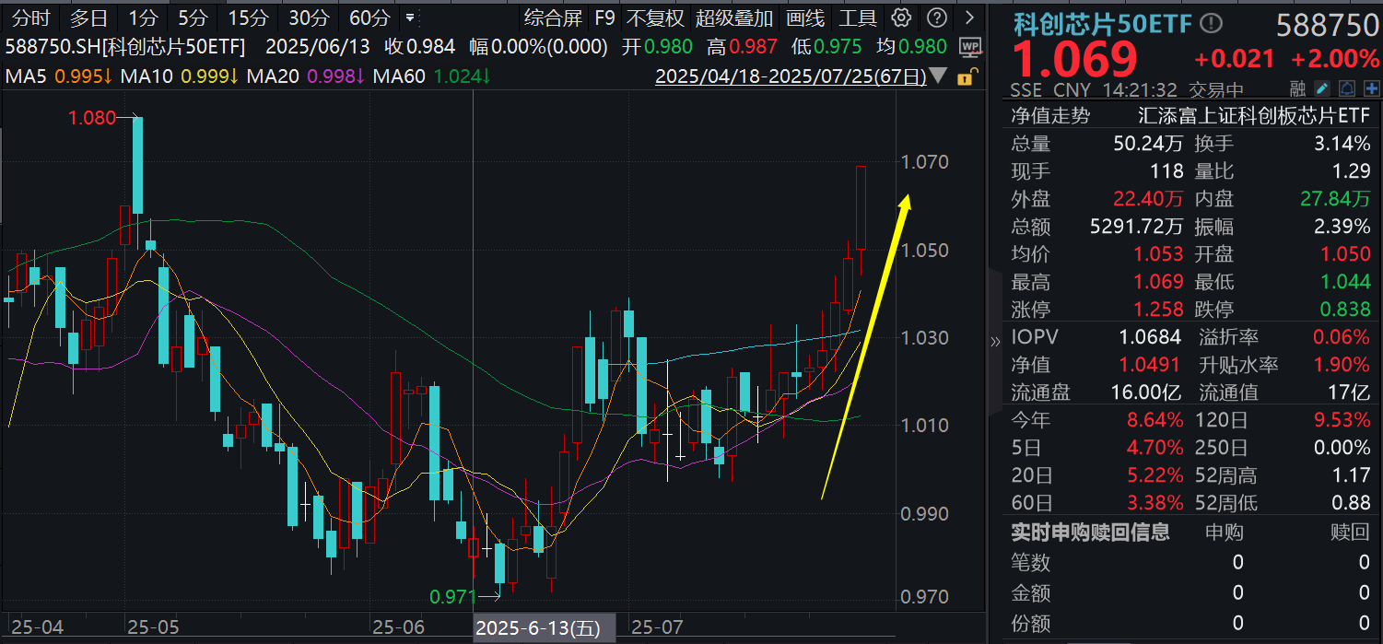1383x644 pixels.
Task: Toggle 画线 drawing mode
Action: (x=805, y=17)
